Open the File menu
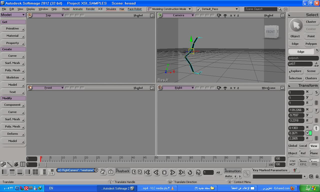The width and height of the screenshot is (320, 192). click(x=4, y=9)
